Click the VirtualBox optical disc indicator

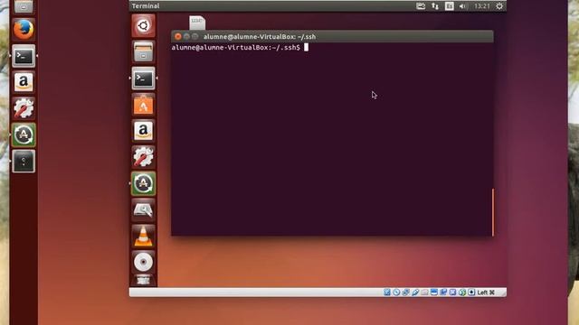pyautogui.click(x=396, y=292)
